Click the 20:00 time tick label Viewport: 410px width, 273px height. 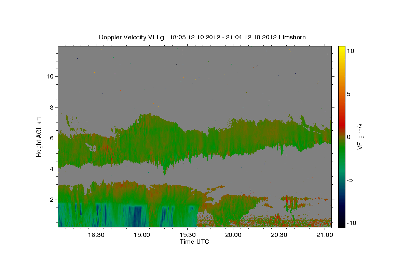pyautogui.click(x=233, y=235)
